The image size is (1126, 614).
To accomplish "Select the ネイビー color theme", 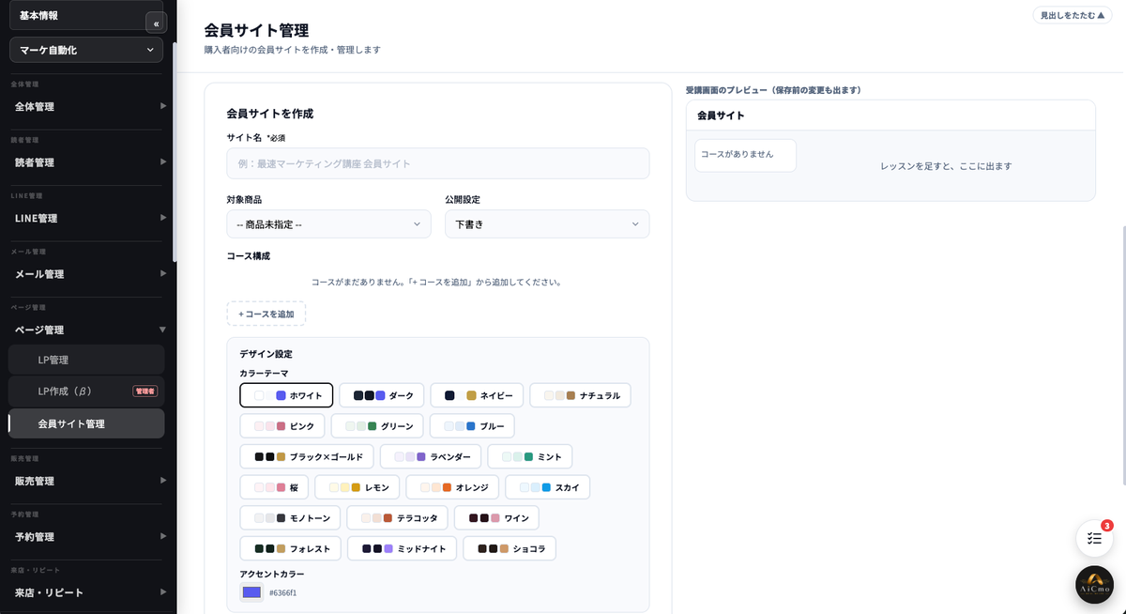I will pyautogui.click(x=477, y=395).
